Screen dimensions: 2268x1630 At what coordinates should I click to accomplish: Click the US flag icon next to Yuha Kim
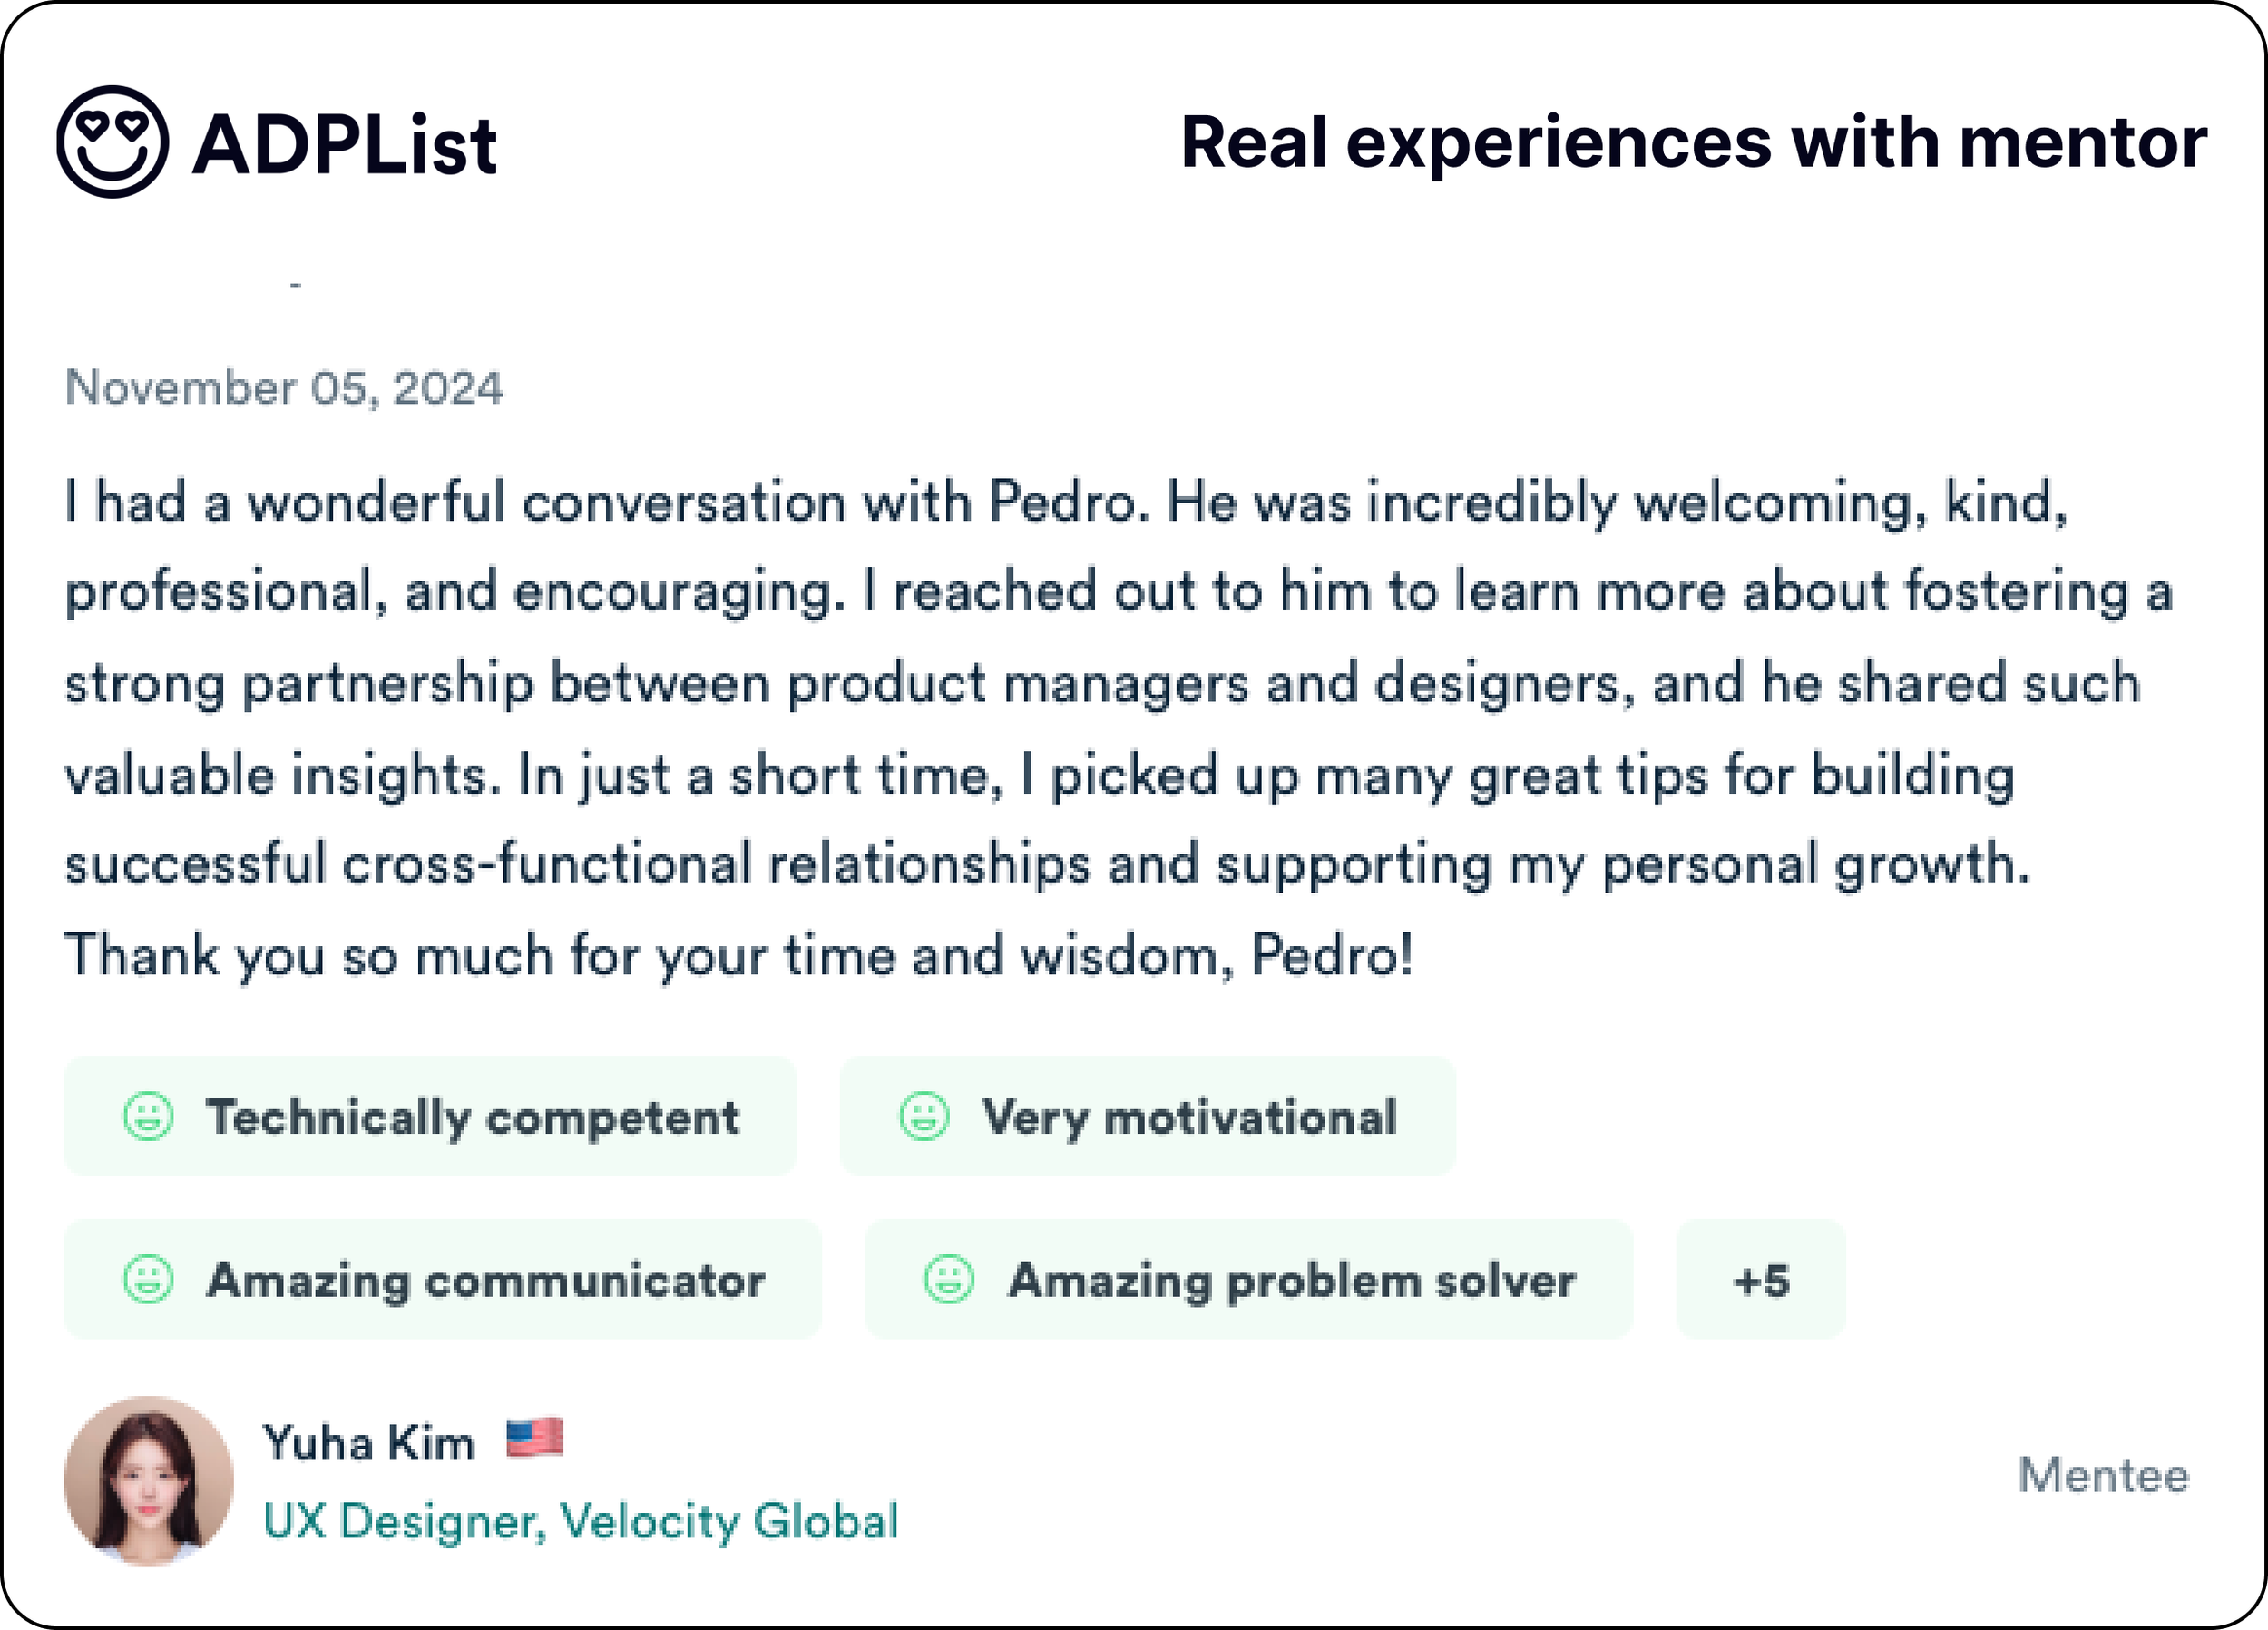pos(535,1439)
